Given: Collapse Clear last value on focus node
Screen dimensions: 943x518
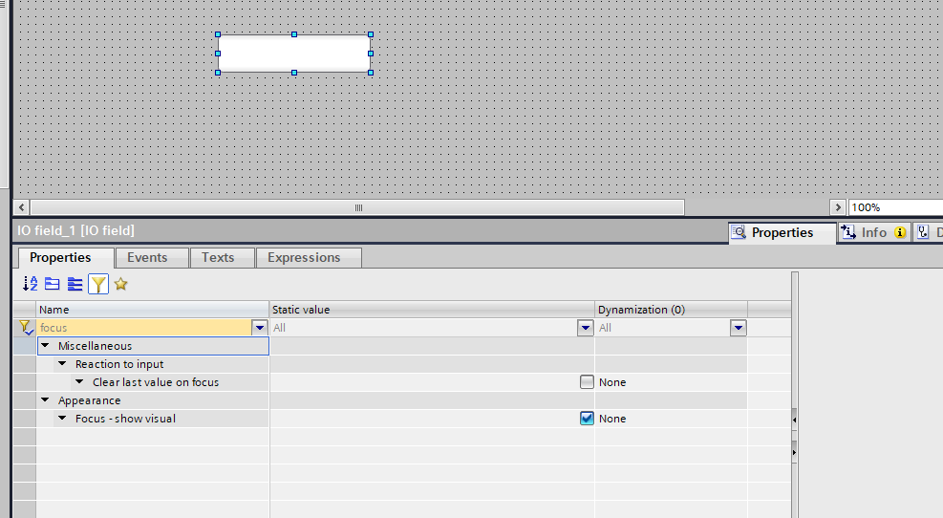Looking at the screenshot, I should [x=79, y=382].
